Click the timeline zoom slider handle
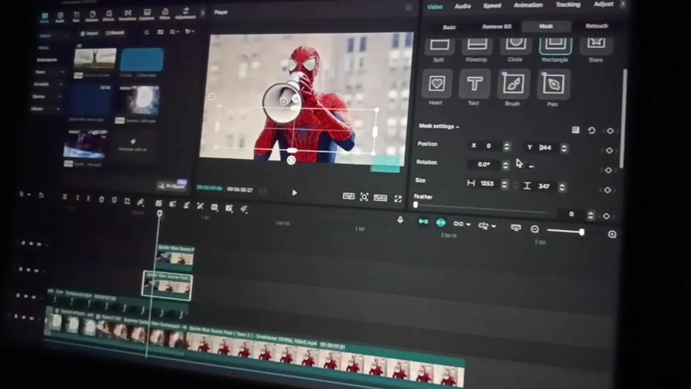This screenshot has width=691, height=389. point(581,232)
